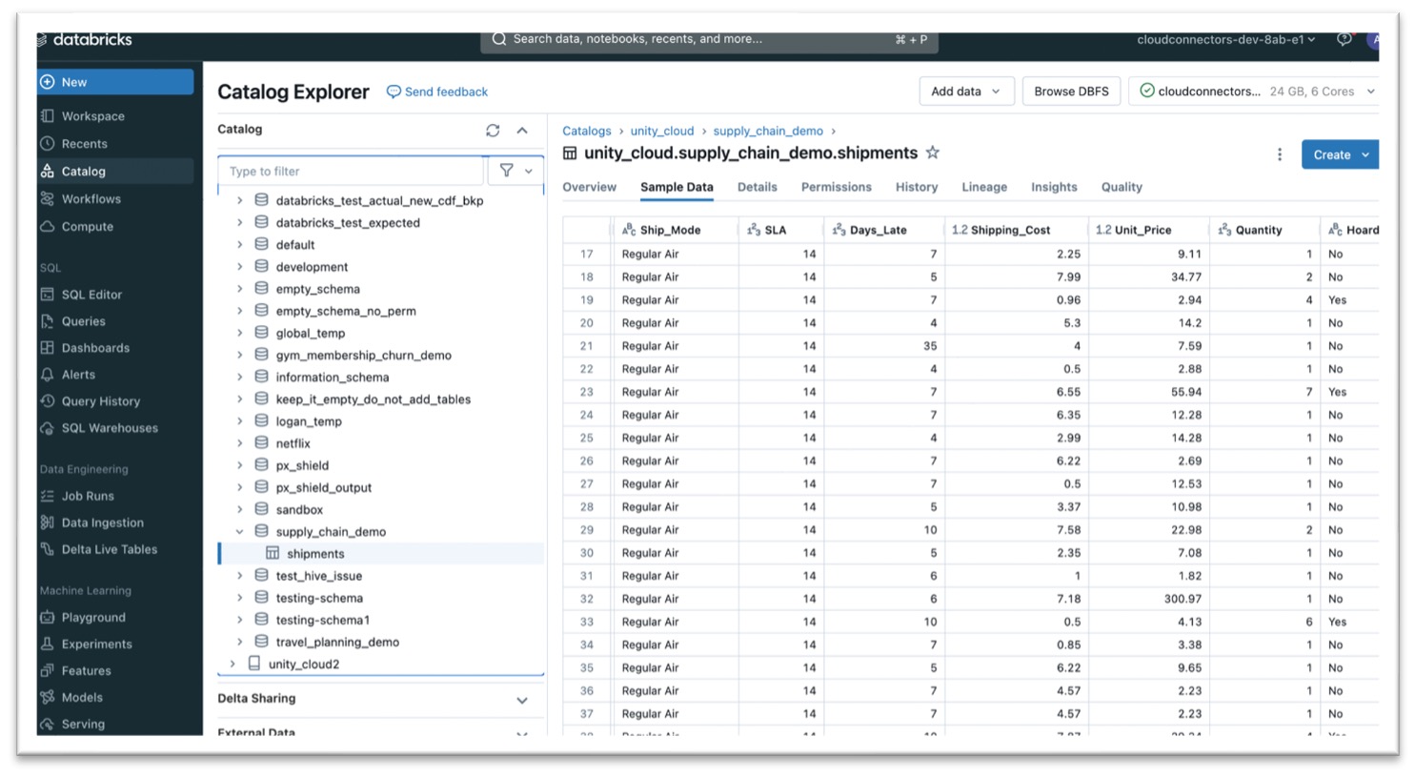
Task: Open Dashboards in the sidebar
Action: click(95, 348)
